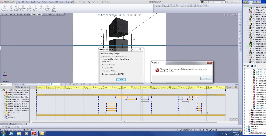The width and height of the screenshot is (266, 138).
Task: Expand the Mates node in motion tree
Action: coord(4,115)
